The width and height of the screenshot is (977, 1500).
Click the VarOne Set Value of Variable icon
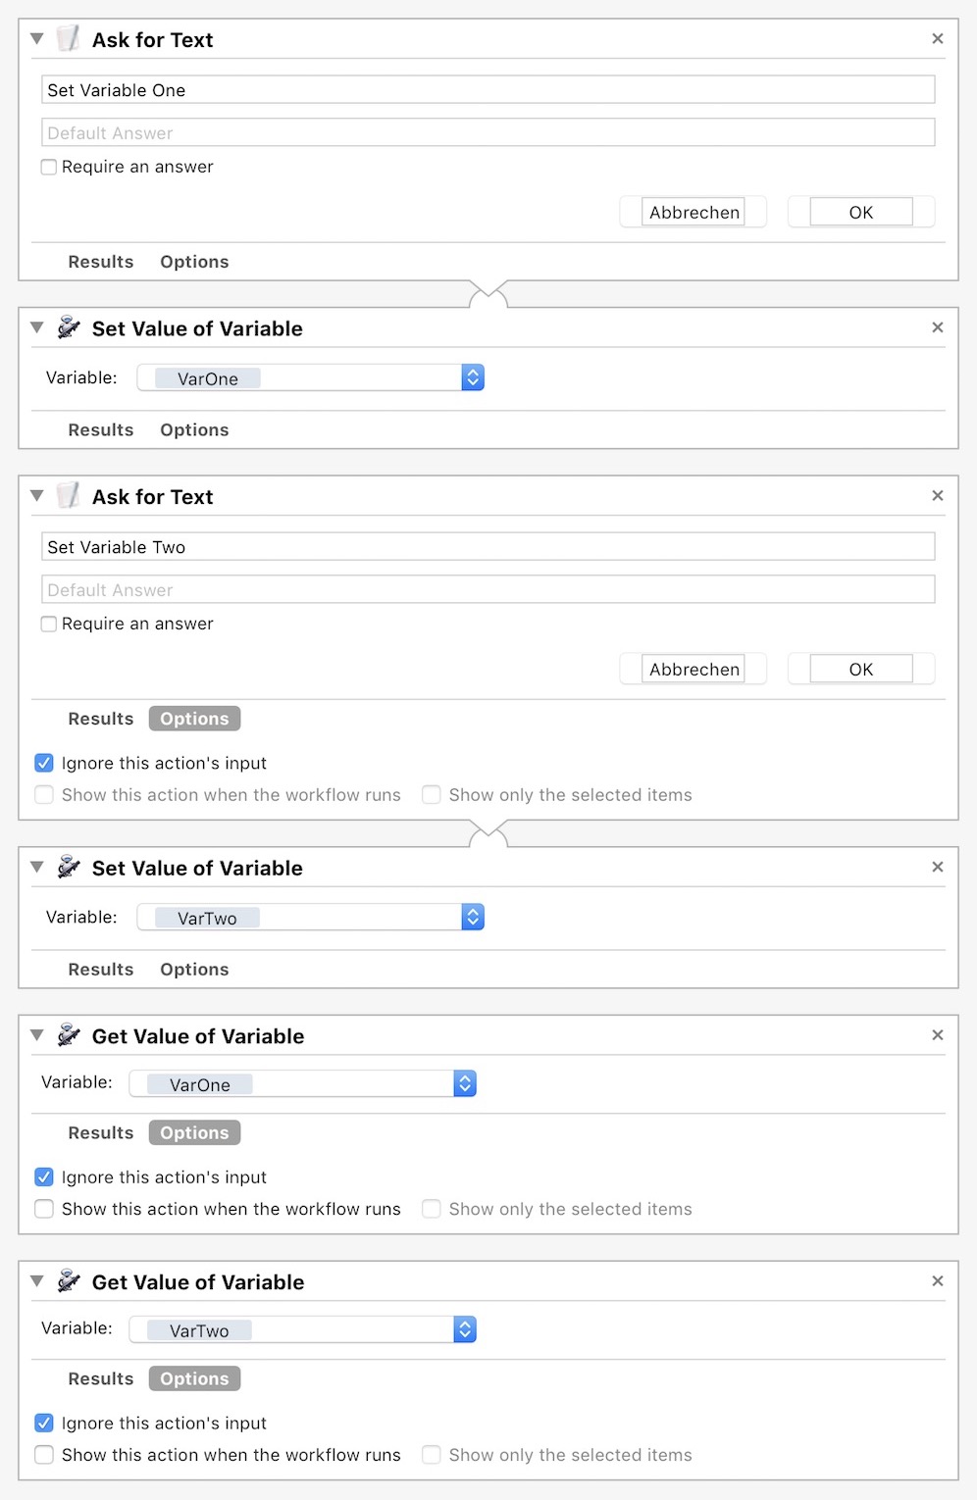click(x=68, y=327)
